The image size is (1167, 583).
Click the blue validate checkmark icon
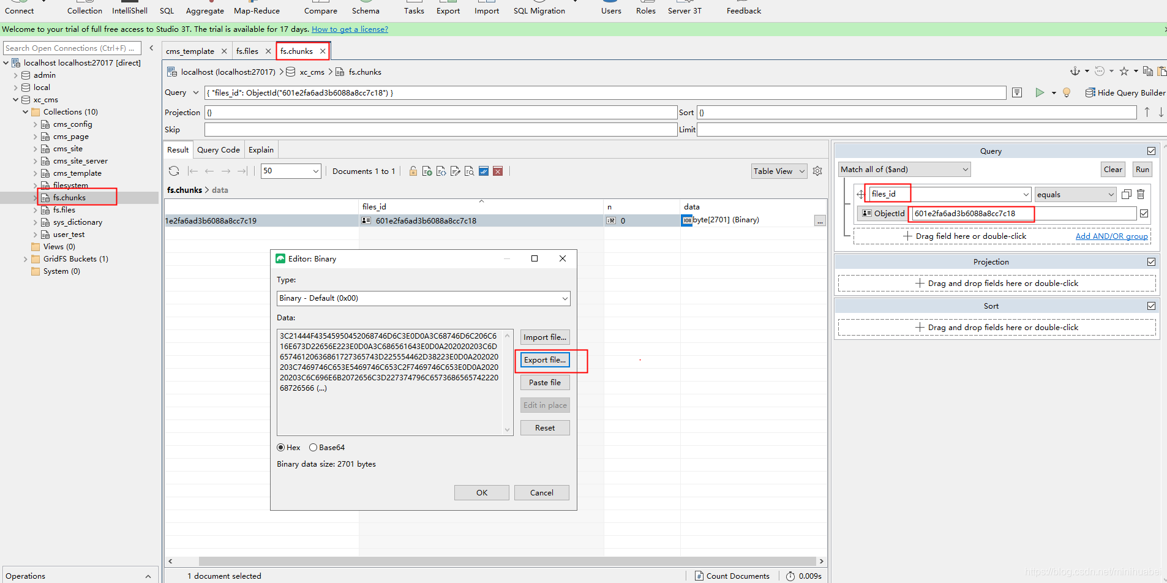tap(484, 171)
